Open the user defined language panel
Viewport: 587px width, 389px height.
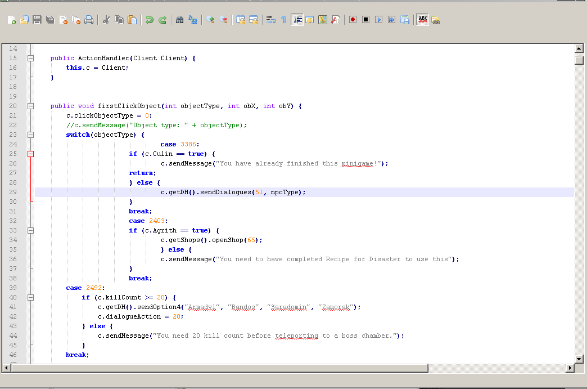tap(310, 20)
